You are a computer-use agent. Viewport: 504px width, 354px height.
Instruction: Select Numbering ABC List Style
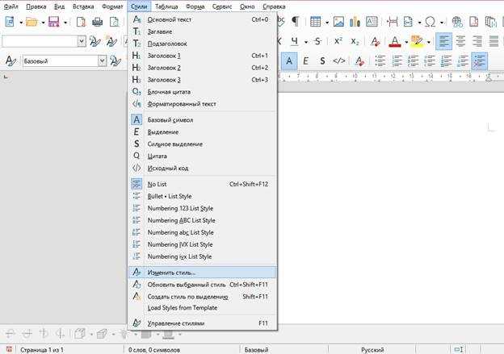[202, 220]
